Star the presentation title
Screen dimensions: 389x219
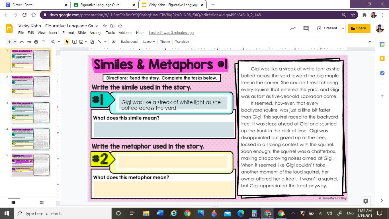pyautogui.click(x=105, y=26)
